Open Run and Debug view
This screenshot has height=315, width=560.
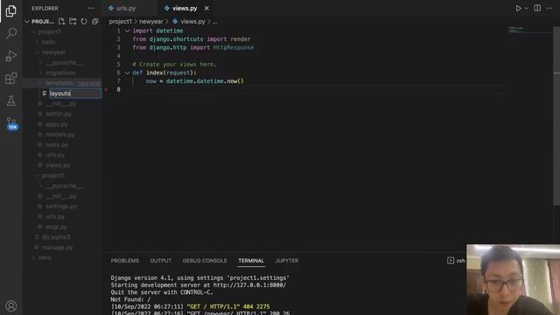tap(11, 56)
